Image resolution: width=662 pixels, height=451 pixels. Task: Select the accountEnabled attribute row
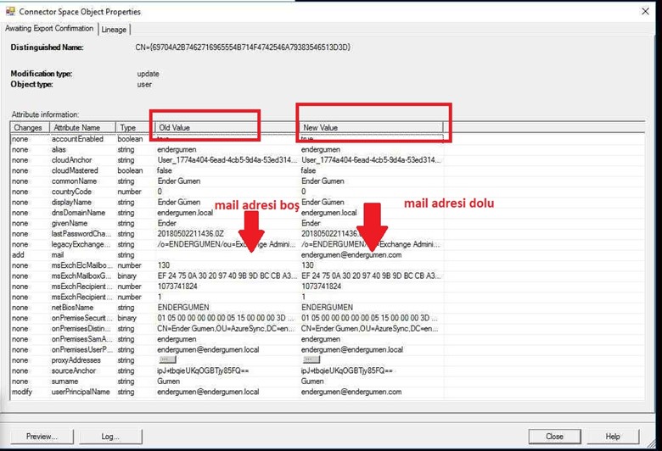click(77, 138)
